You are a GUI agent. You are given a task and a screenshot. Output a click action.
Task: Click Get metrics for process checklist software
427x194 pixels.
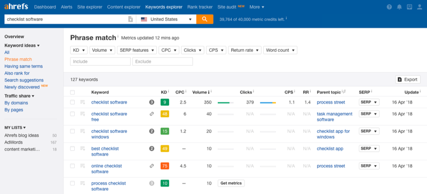click(x=231, y=183)
